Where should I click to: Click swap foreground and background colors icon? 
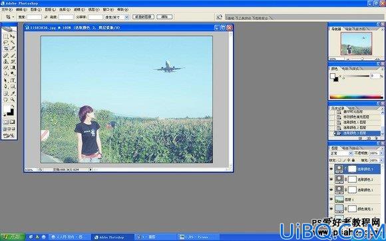[x=13, y=106]
